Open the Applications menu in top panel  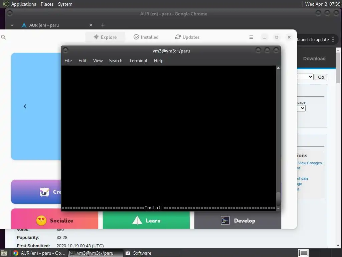(24, 4)
